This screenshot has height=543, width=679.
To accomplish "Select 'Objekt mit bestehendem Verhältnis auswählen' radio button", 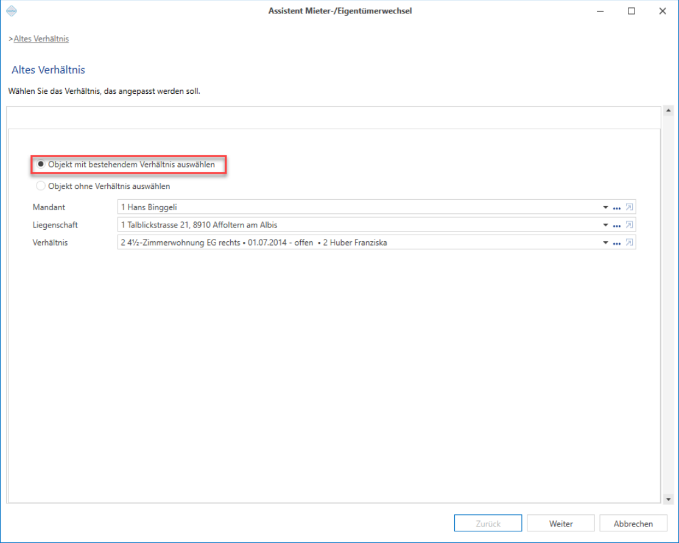I will click(41, 165).
